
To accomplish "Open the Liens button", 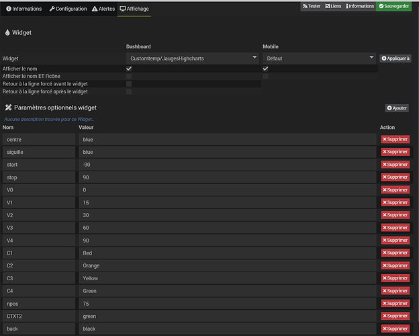I will click(333, 6).
